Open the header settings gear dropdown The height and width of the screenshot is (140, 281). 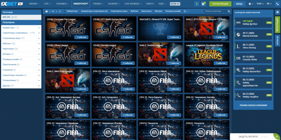(251, 4)
